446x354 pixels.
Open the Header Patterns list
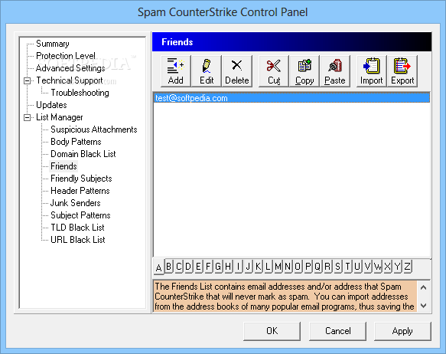click(80, 191)
